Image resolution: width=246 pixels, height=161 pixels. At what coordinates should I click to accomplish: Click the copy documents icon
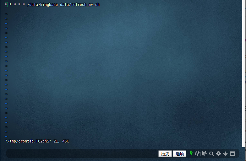[x=198, y=153]
